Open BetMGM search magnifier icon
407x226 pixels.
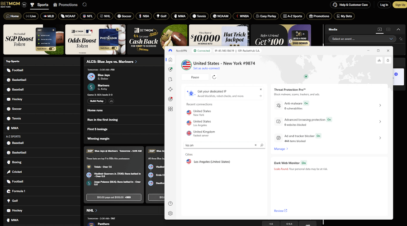[x=85, y=5]
